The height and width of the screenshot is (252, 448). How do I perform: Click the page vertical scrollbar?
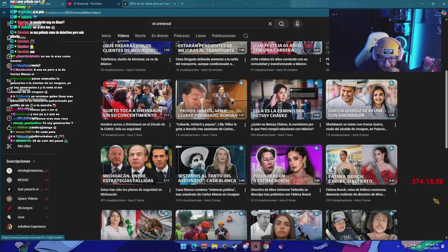tap(446, 108)
